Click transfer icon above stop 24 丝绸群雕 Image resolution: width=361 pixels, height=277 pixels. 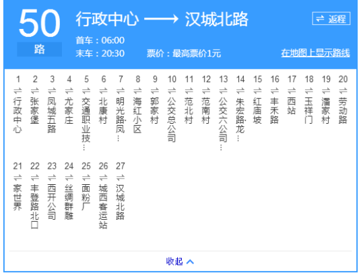point(69,177)
